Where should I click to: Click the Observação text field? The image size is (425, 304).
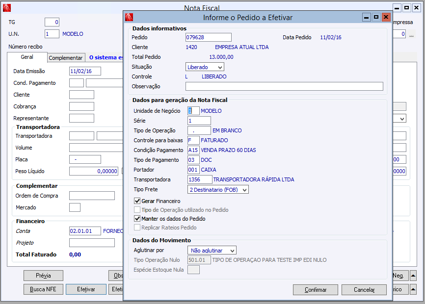(284, 86)
